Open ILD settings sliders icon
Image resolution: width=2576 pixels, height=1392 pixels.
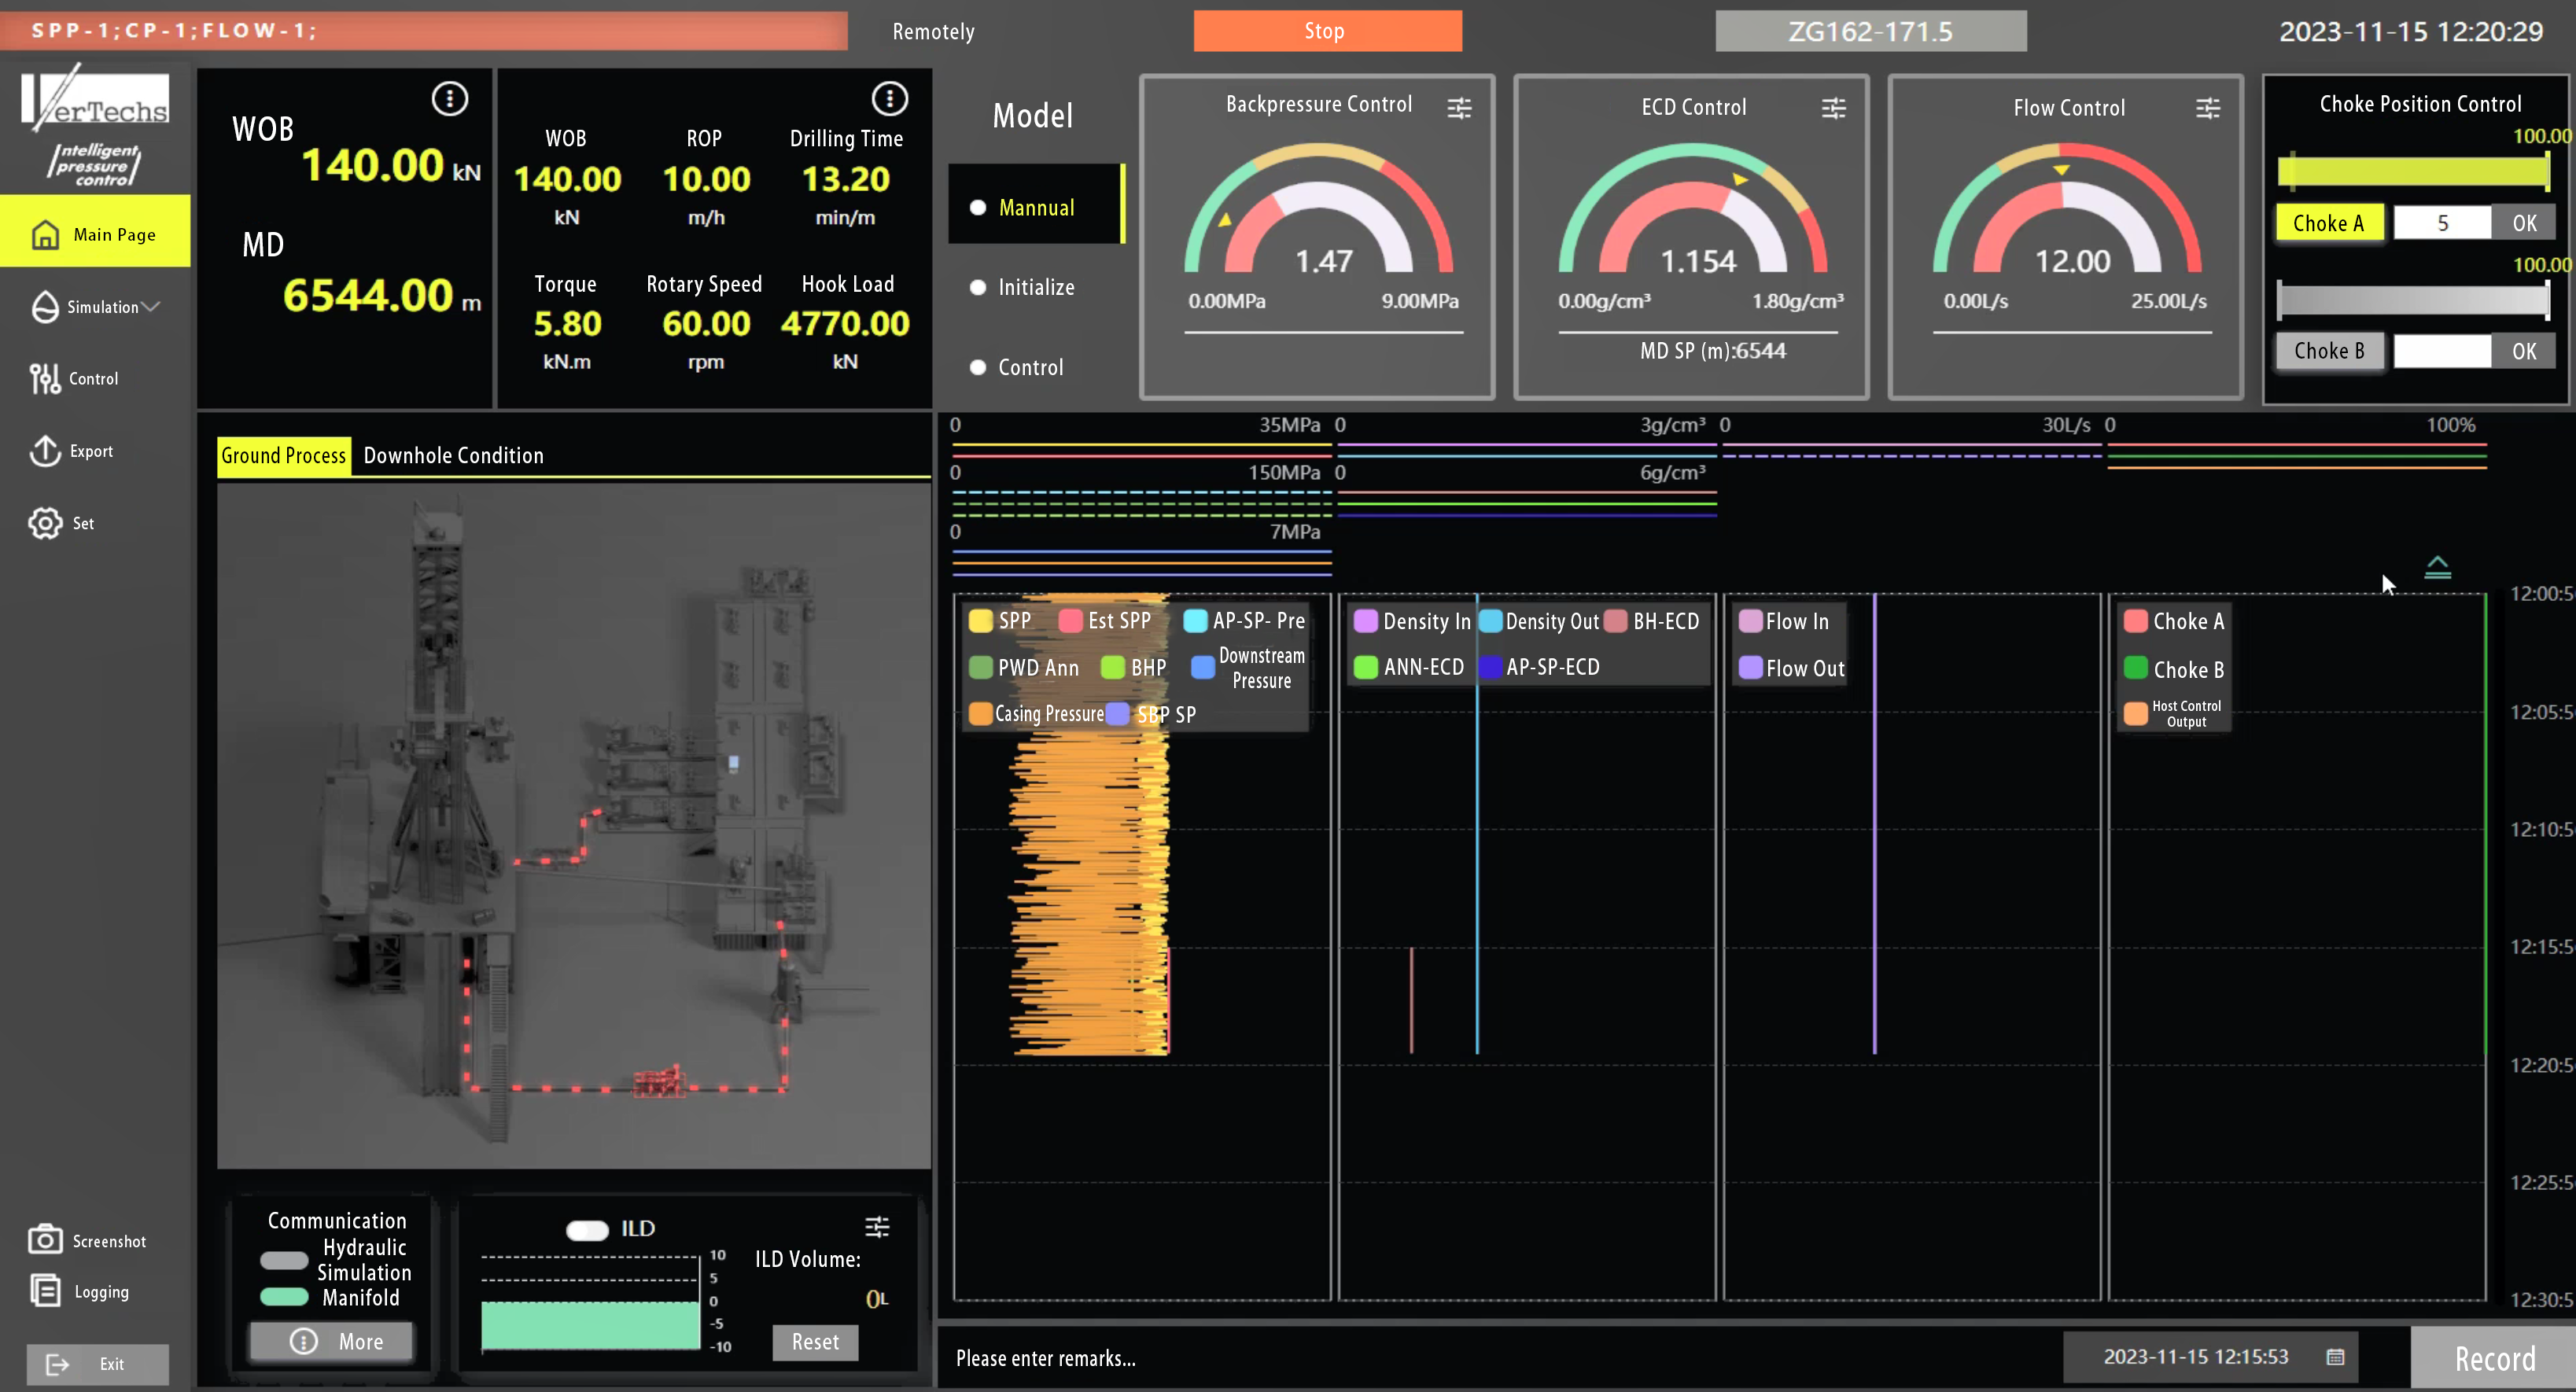pos(877,1226)
